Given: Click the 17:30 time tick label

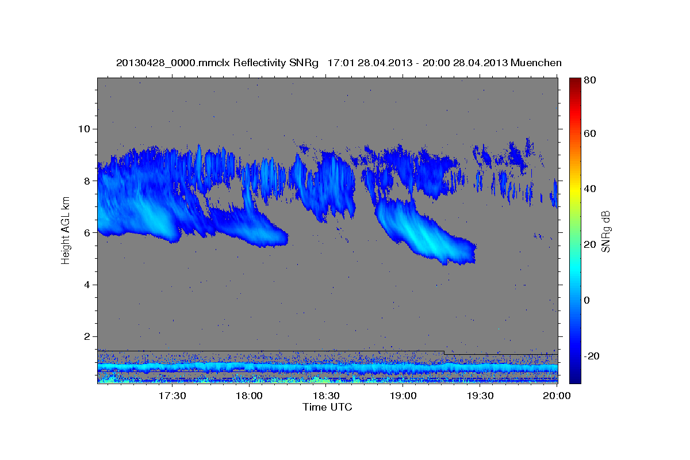Looking at the screenshot, I should [172, 396].
